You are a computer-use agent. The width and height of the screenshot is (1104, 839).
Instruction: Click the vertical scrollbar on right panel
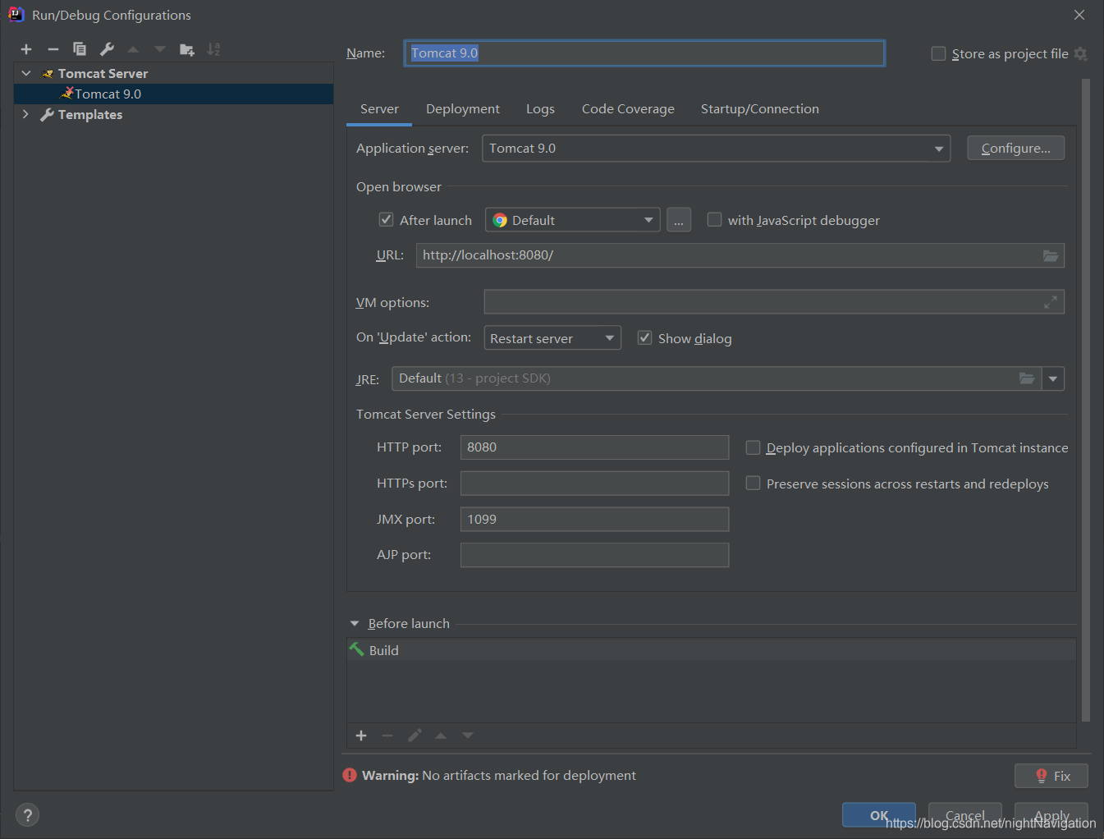click(x=1086, y=400)
